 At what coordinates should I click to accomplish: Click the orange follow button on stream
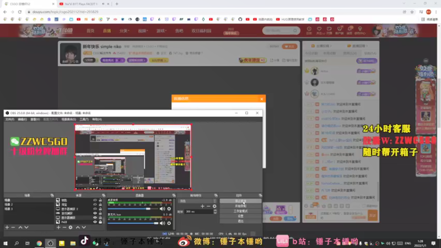click(x=289, y=46)
